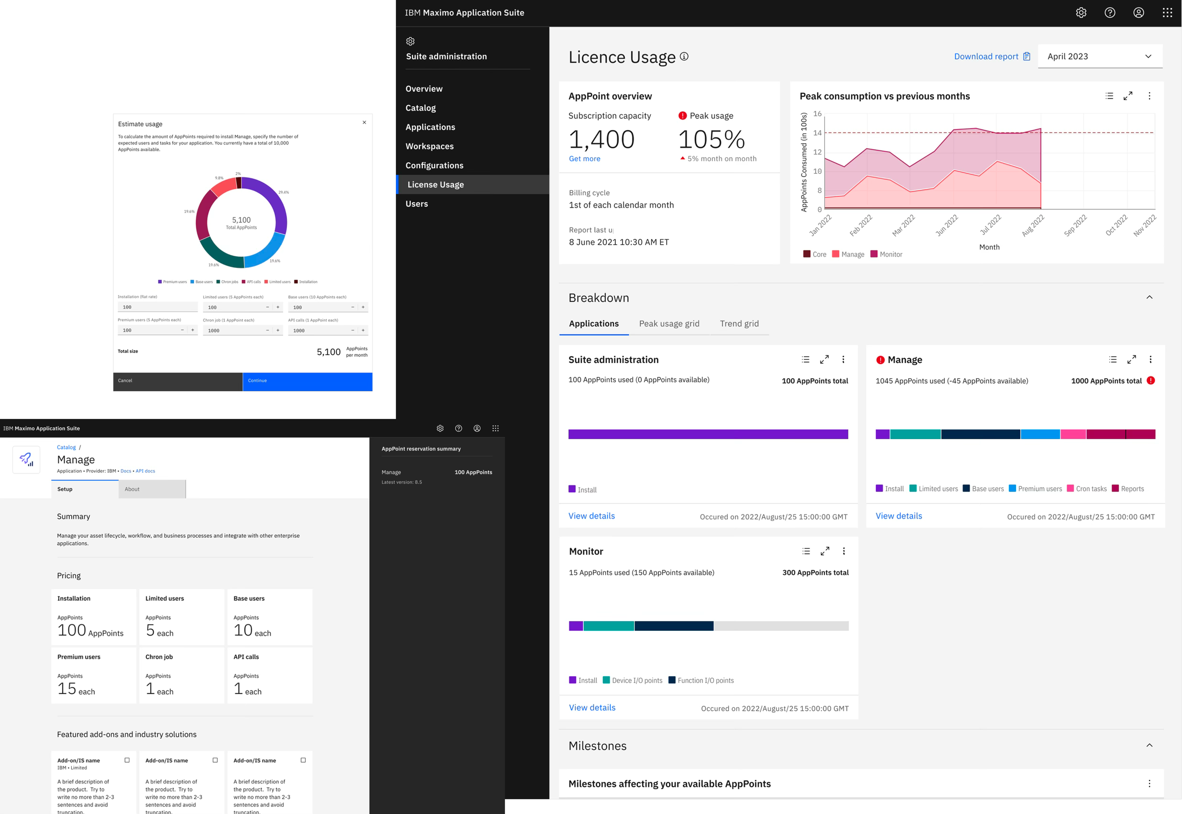Click the Download report icon
The image size is (1182, 814).
[1026, 56]
